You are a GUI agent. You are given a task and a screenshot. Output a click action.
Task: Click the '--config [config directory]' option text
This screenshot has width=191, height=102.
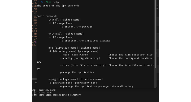pos(80,58)
